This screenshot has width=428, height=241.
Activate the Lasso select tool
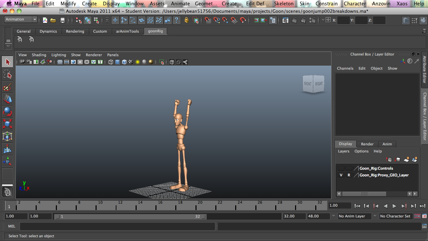click(7, 74)
